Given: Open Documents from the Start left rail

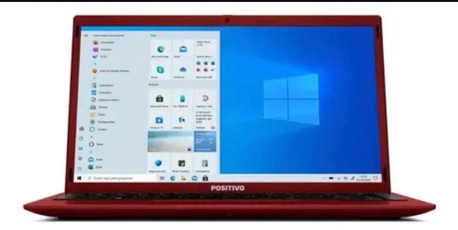Looking at the screenshot, I should (81, 139).
